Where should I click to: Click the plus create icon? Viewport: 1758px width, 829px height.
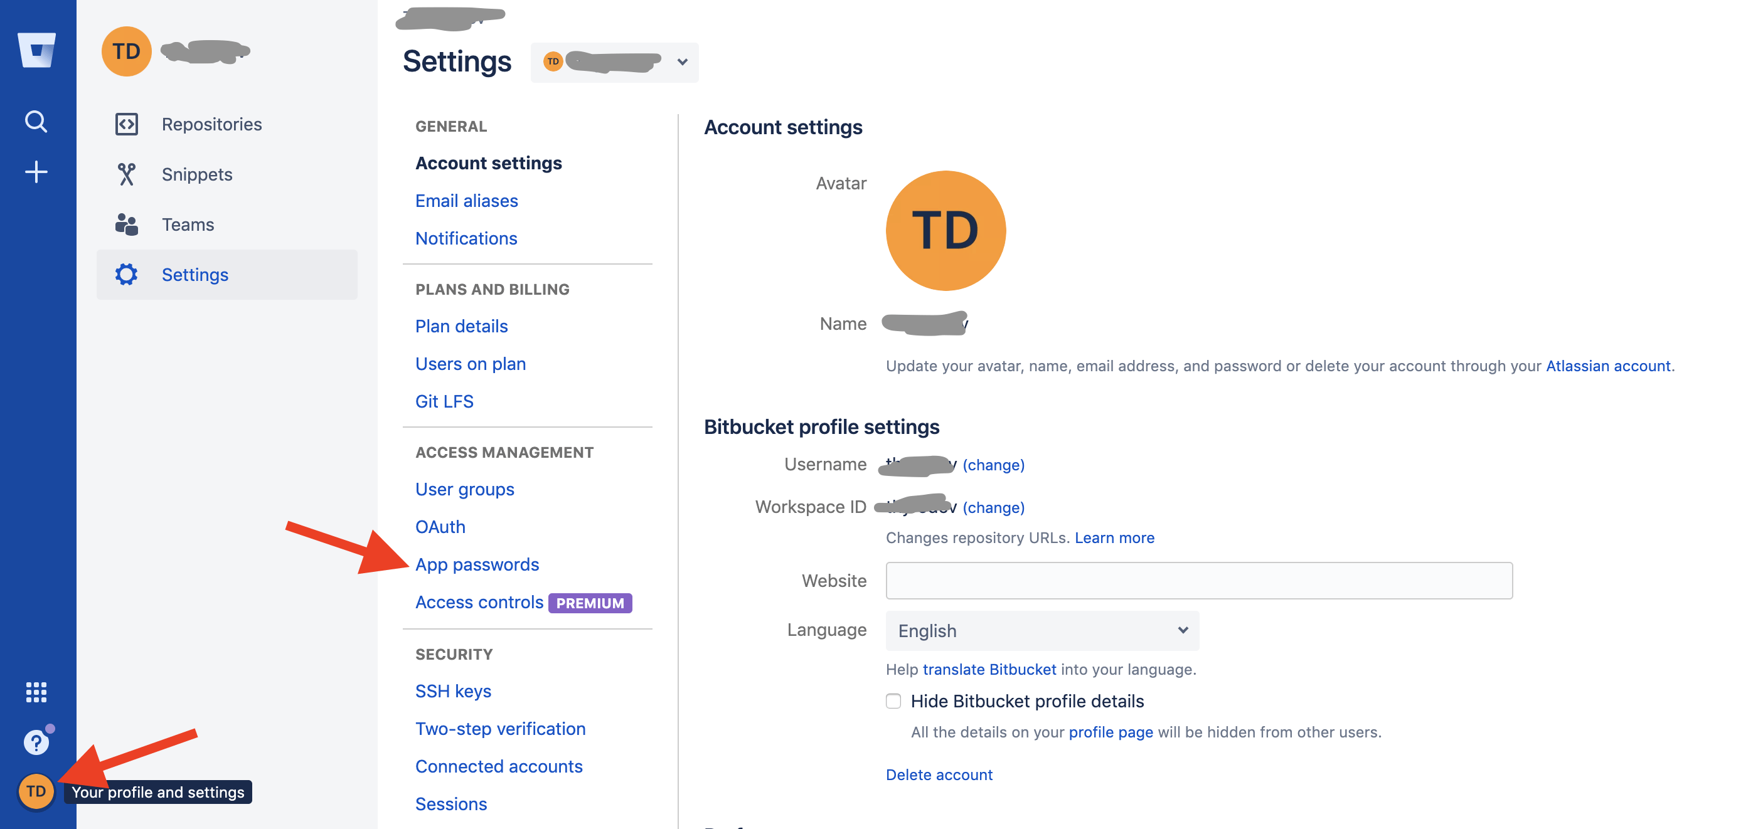(36, 172)
